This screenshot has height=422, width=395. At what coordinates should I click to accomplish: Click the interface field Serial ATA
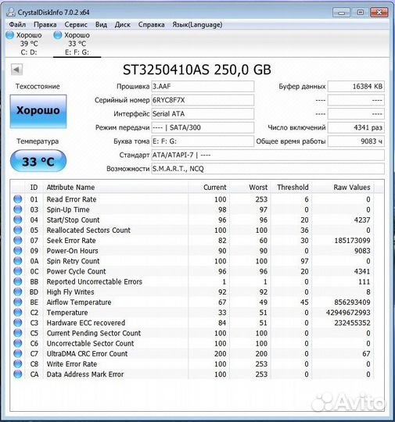[x=203, y=114]
